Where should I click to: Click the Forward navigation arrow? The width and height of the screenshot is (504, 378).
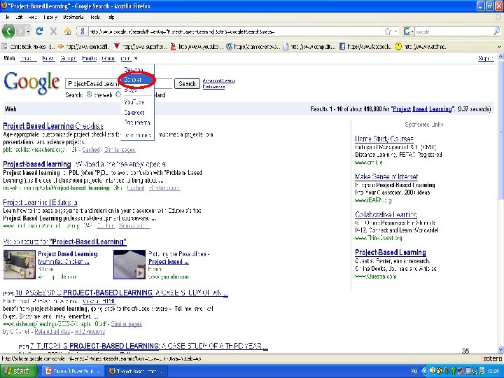20,31
